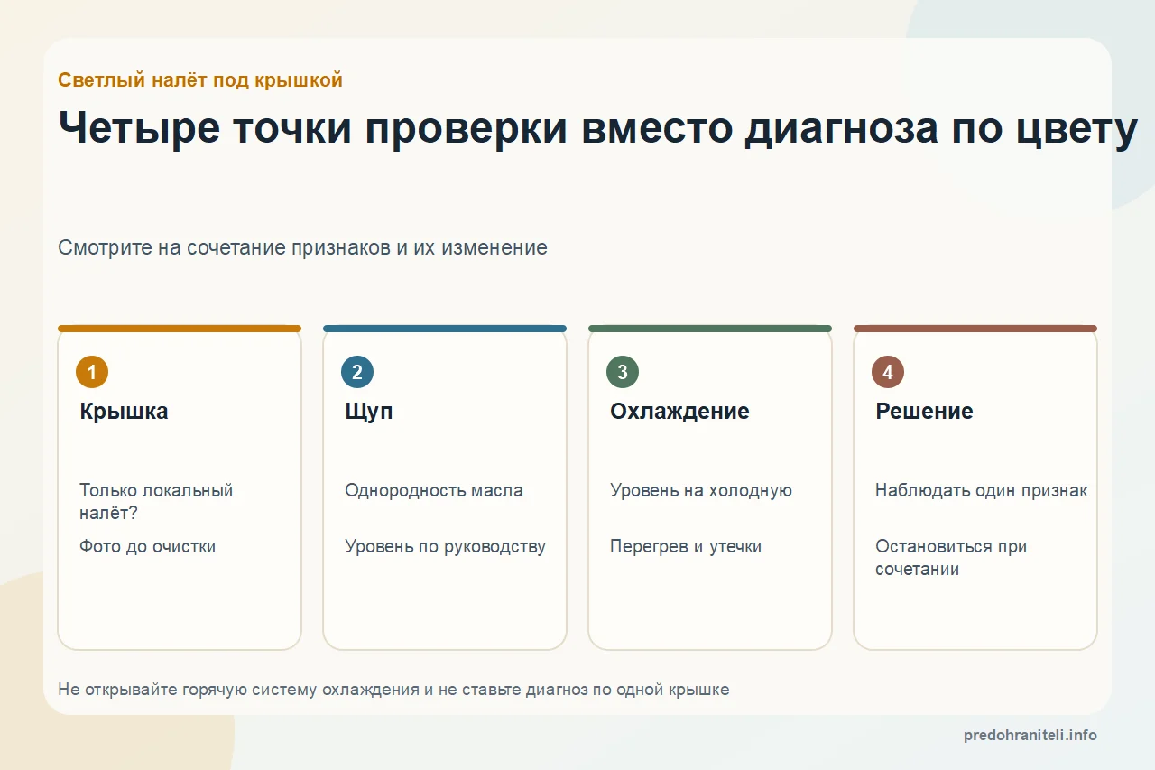
Task: Click 'Смотрите на сочетание признаков' line
Action: pyautogui.click(x=302, y=247)
